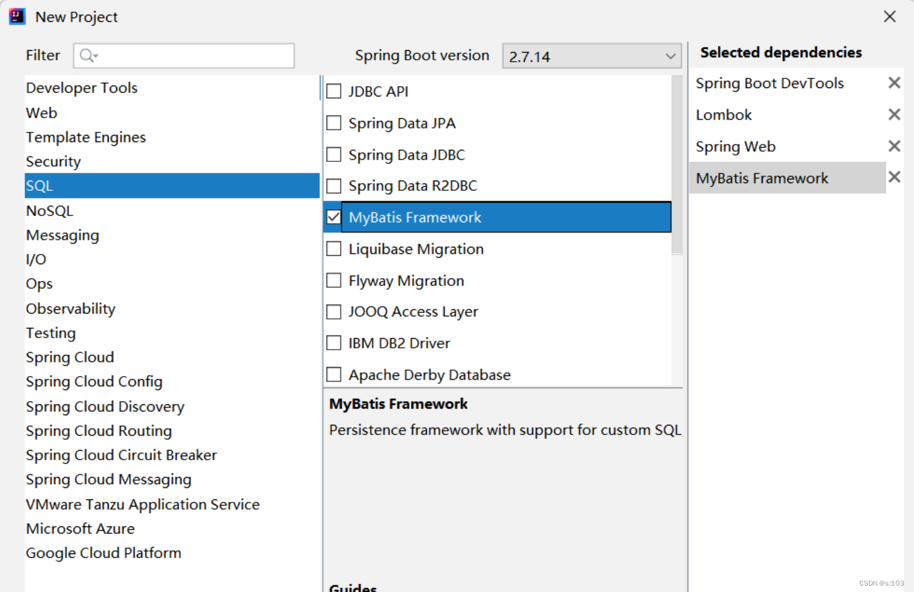Click the JOOQ Access Layer label
The height and width of the screenshot is (592, 914).
click(x=414, y=312)
